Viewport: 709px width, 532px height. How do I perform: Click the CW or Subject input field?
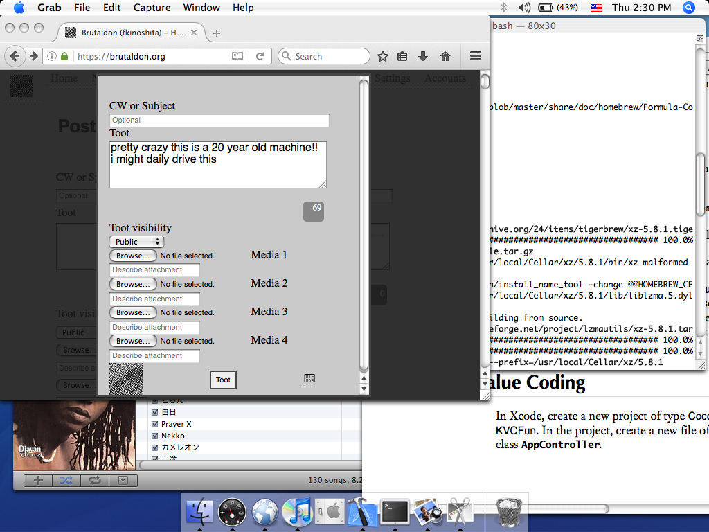pyautogui.click(x=219, y=121)
